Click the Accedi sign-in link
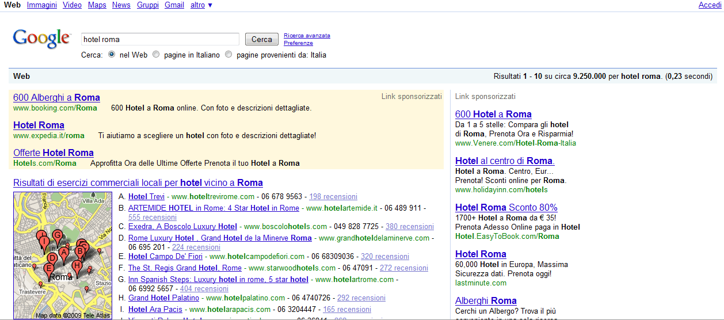Screen dimensions: 724x320 [710, 5]
